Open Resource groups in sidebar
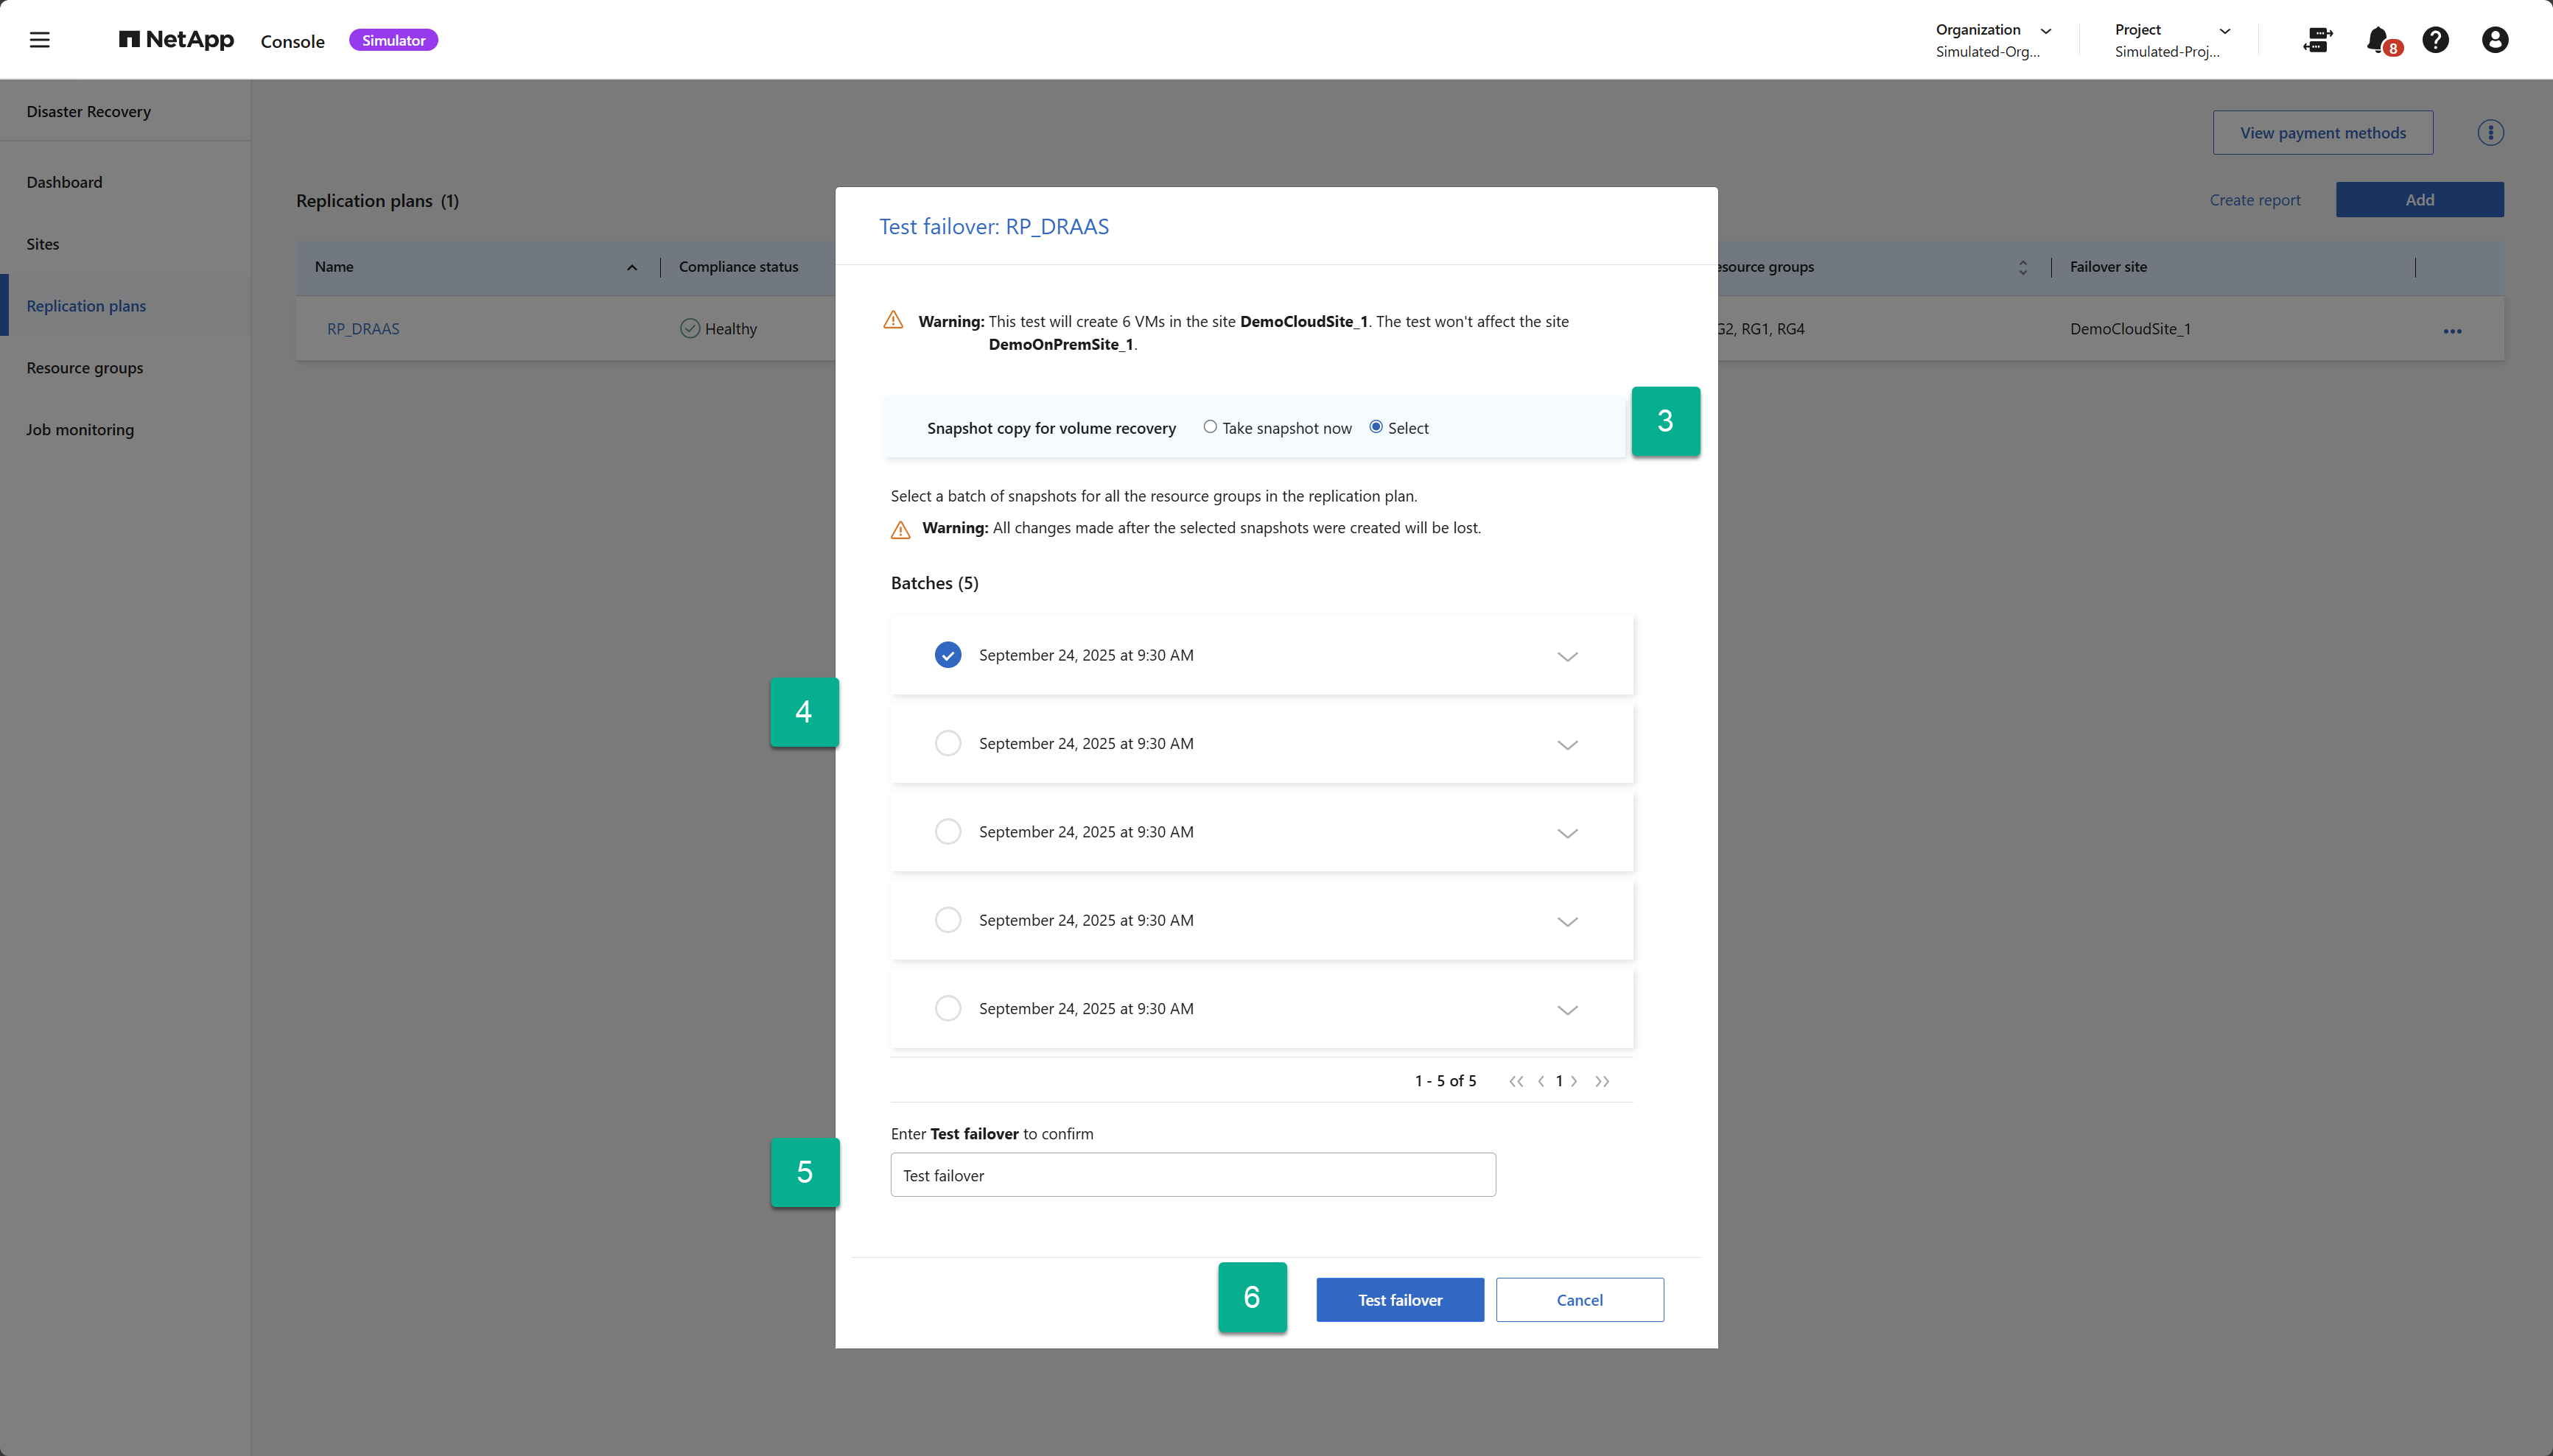 point(85,368)
